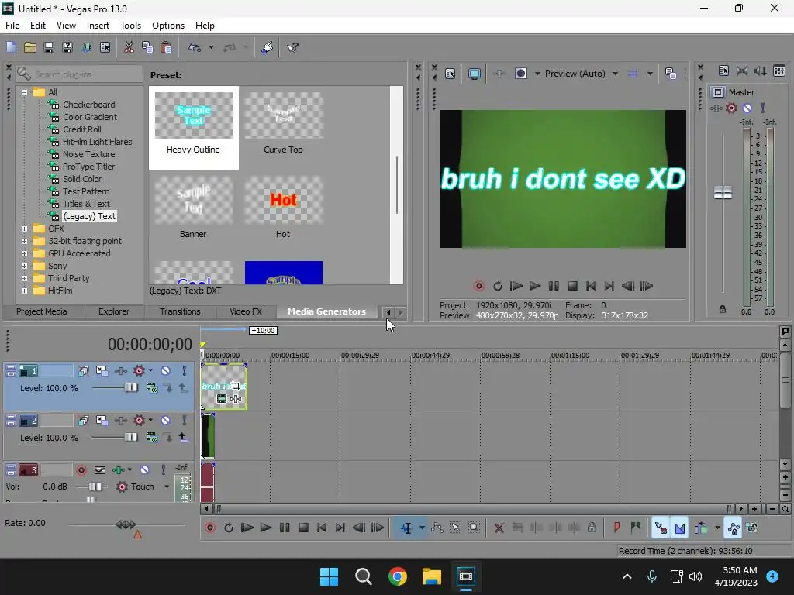Open the Insert menu

pyautogui.click(x=98, y=26)
